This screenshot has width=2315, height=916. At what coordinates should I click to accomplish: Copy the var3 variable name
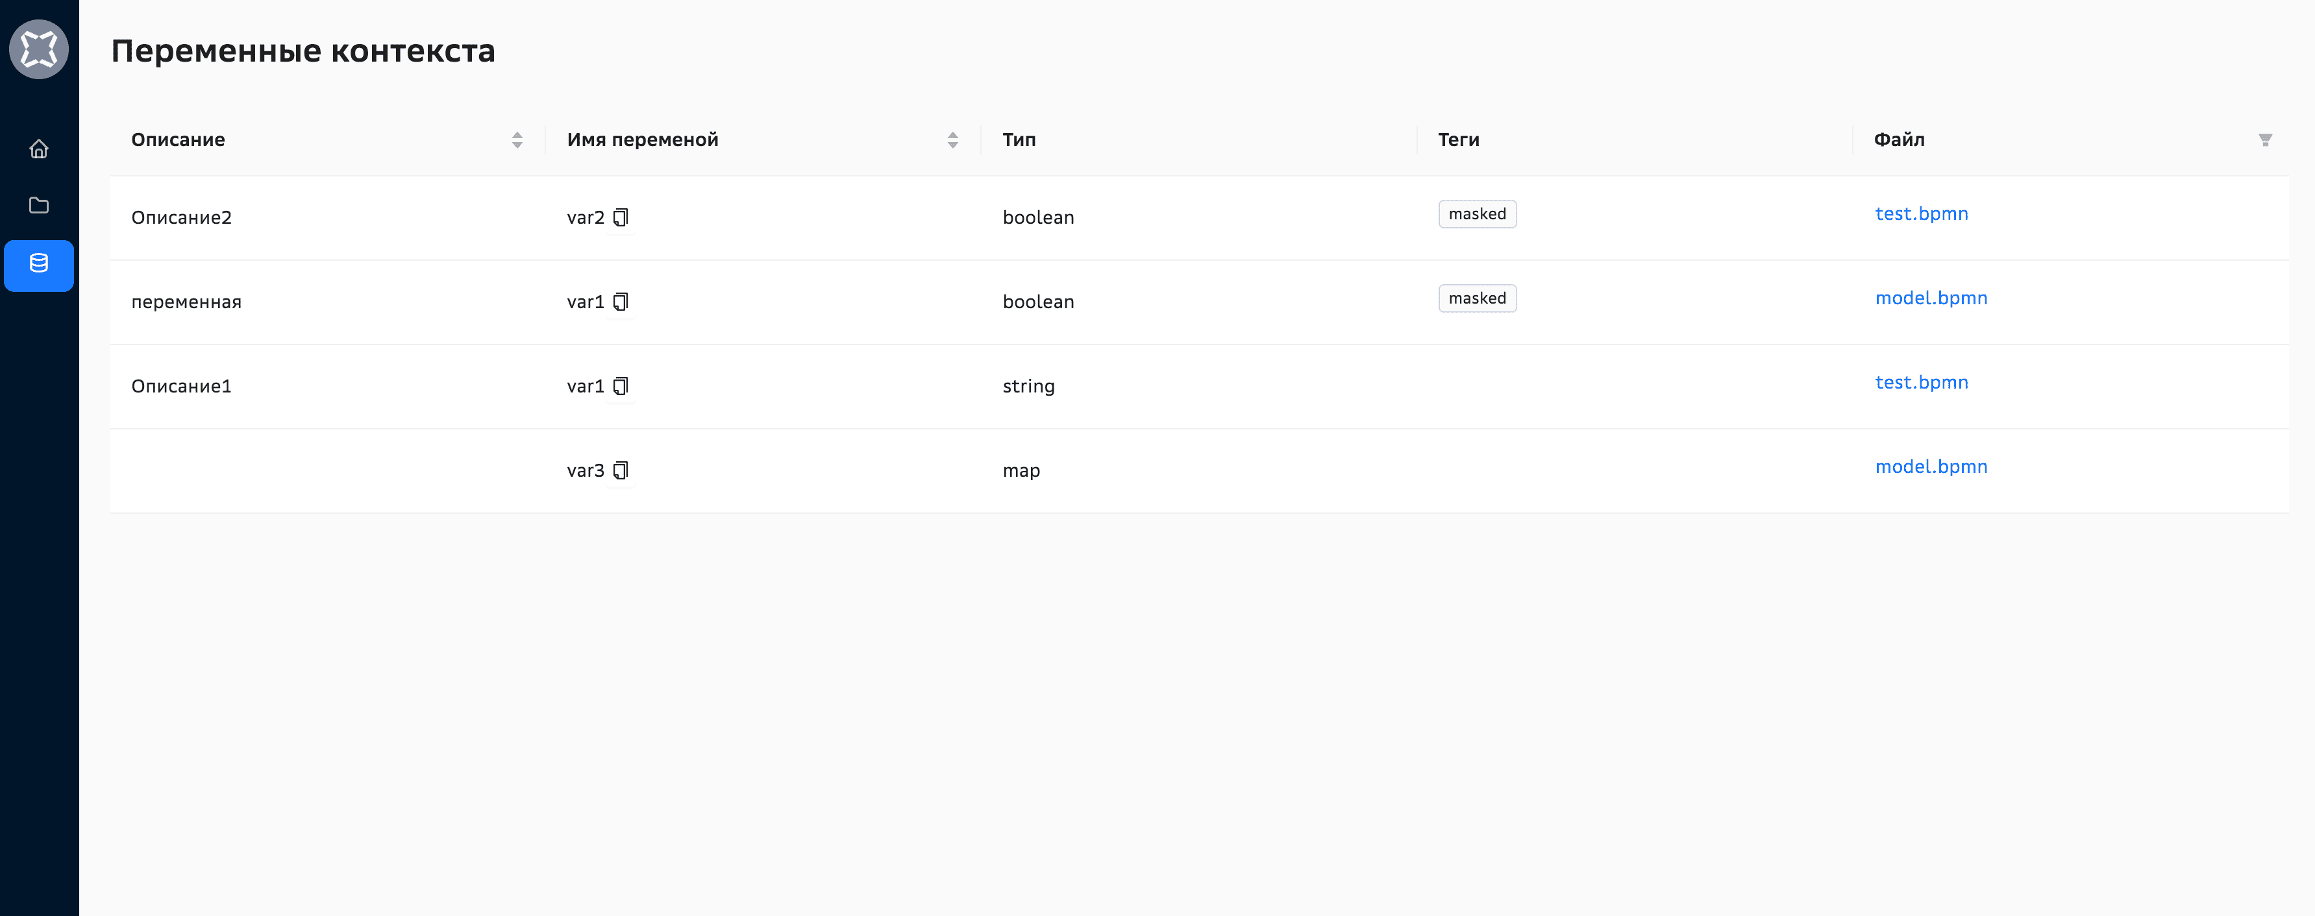click(x=621, y=470)
